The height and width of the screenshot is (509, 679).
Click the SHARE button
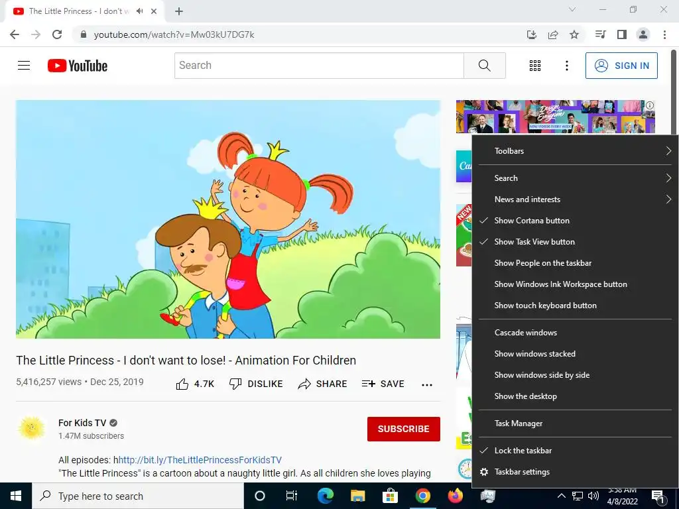coord(323,384)
